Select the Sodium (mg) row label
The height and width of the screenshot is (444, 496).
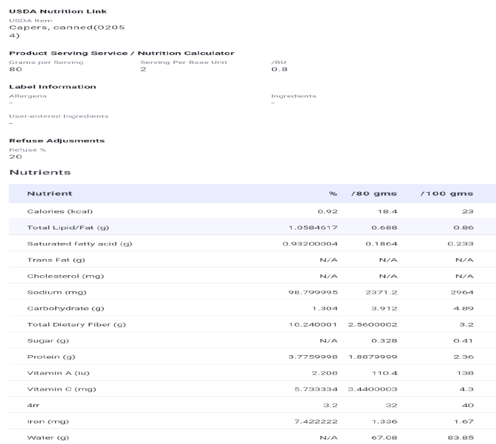(57, 292)
